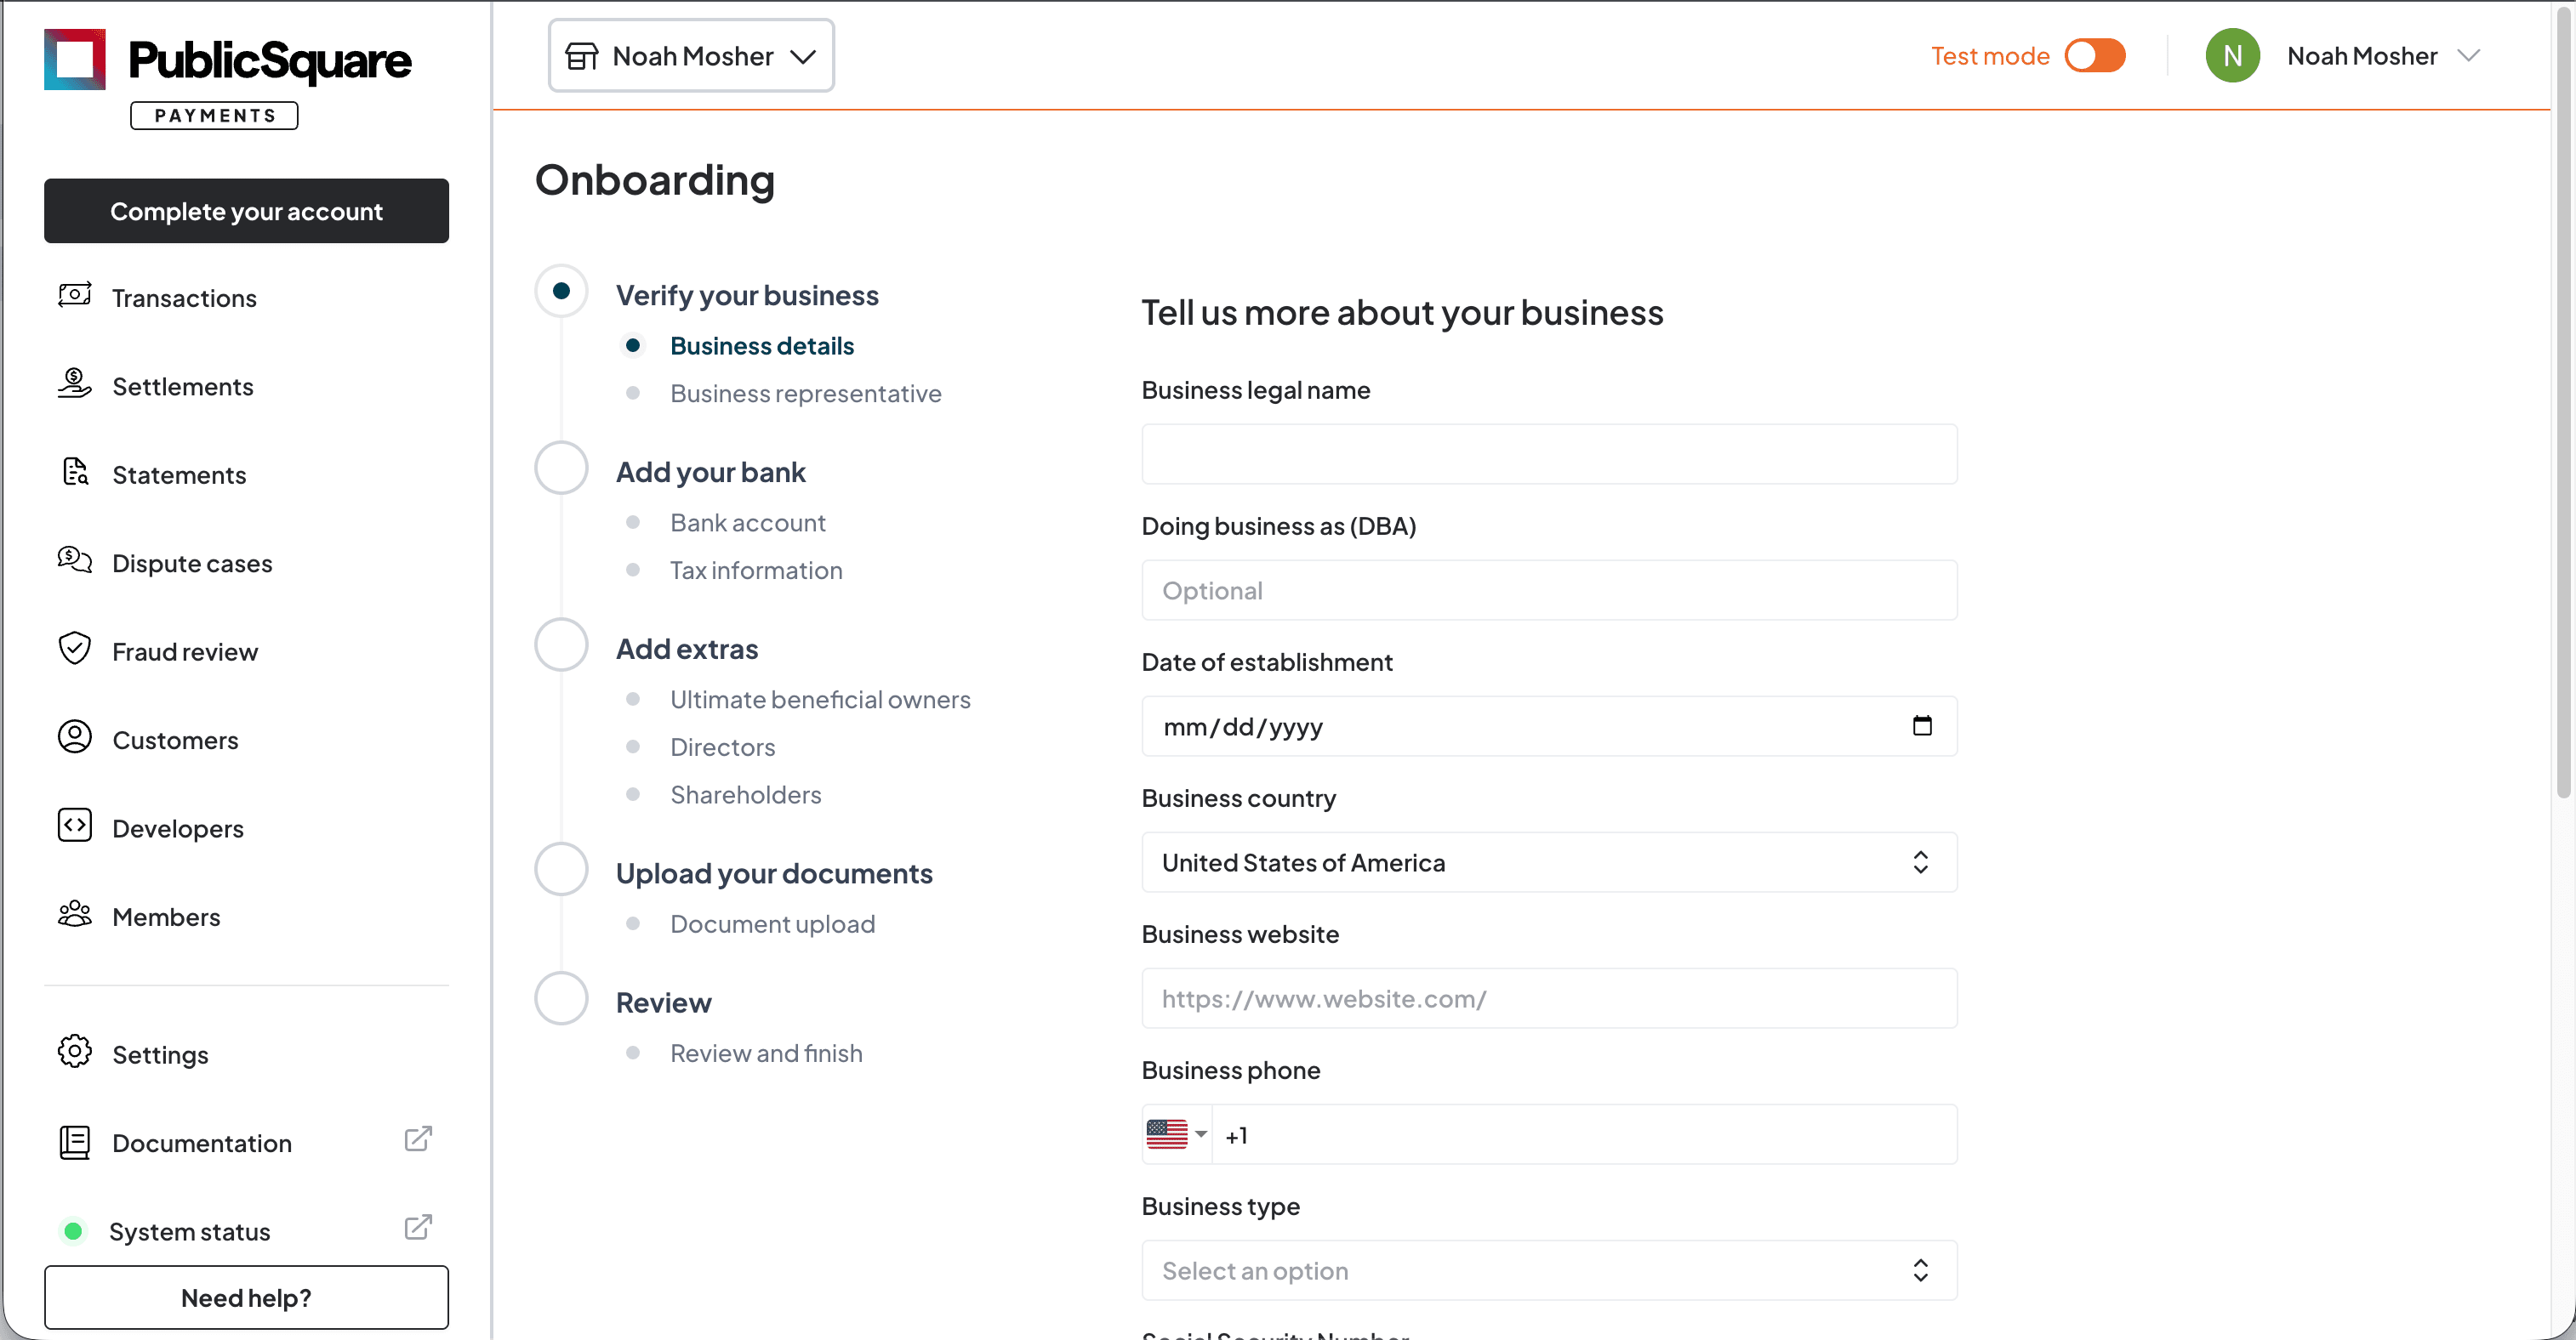Open Bank account sub-step

pos(748,523)
